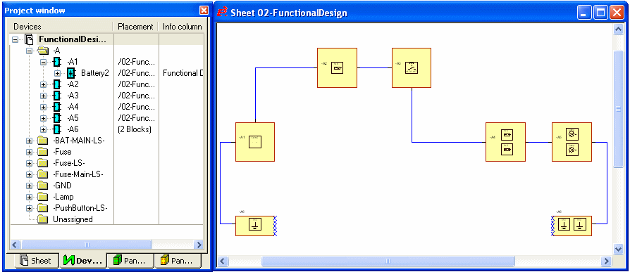Click the Battery2 device icon in tree
Screen dimensions: 630x272
(71, 73)
